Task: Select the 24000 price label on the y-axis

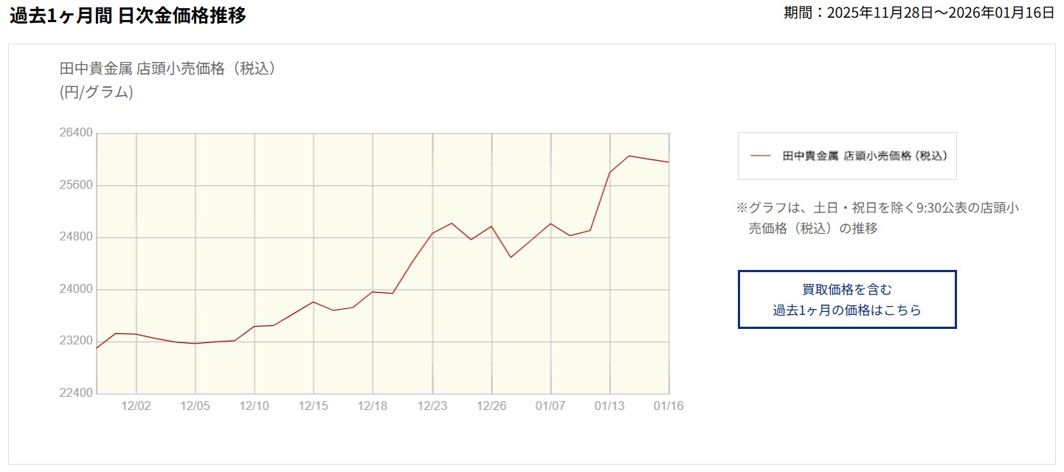Action: pos(76,289)
